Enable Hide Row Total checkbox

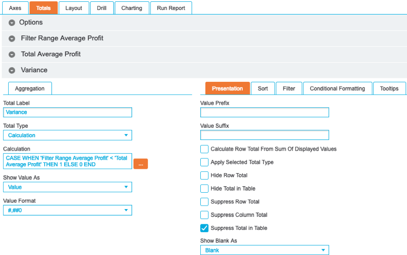pyautogui.click(x=204, y=175)
